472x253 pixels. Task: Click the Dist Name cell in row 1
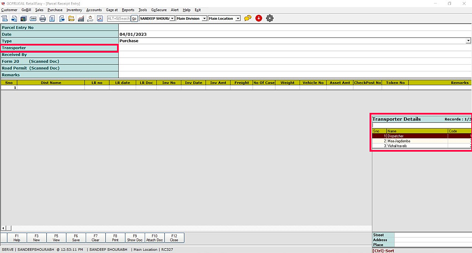pos(51,88)
